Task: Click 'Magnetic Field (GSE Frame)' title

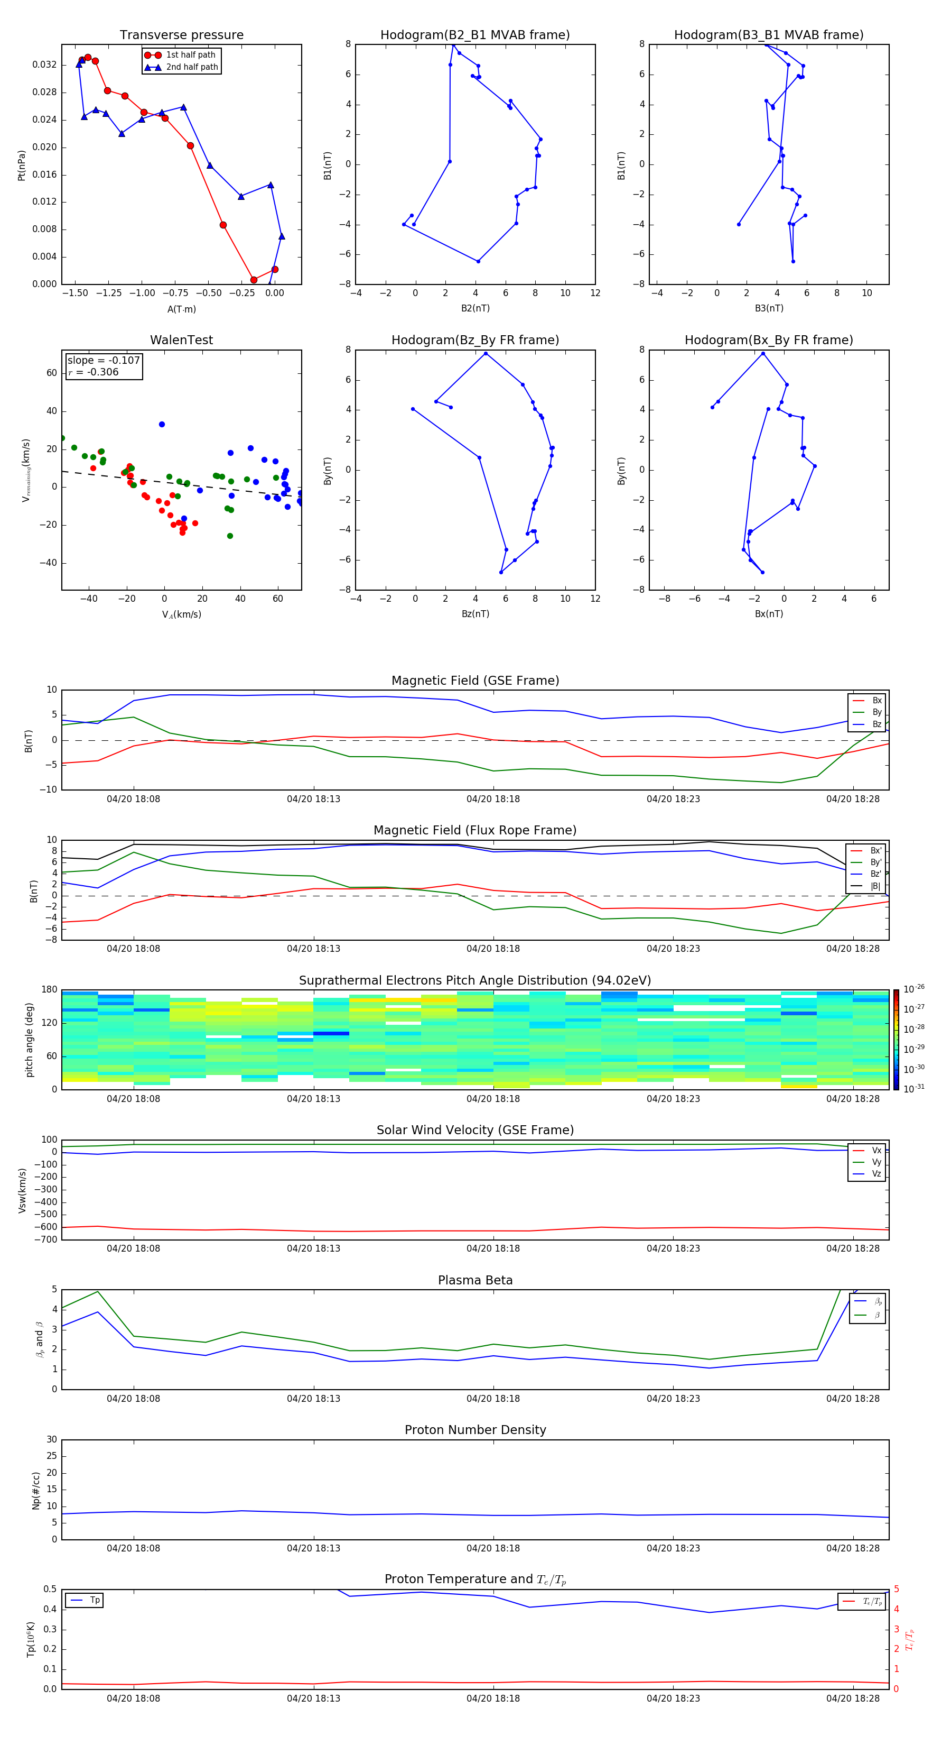Action: pos(475,681)
